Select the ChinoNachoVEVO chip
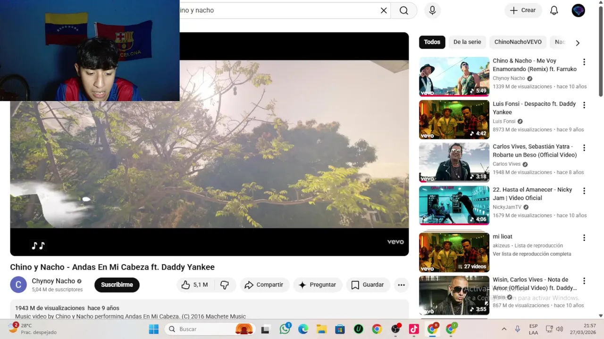 click(518, 42)
